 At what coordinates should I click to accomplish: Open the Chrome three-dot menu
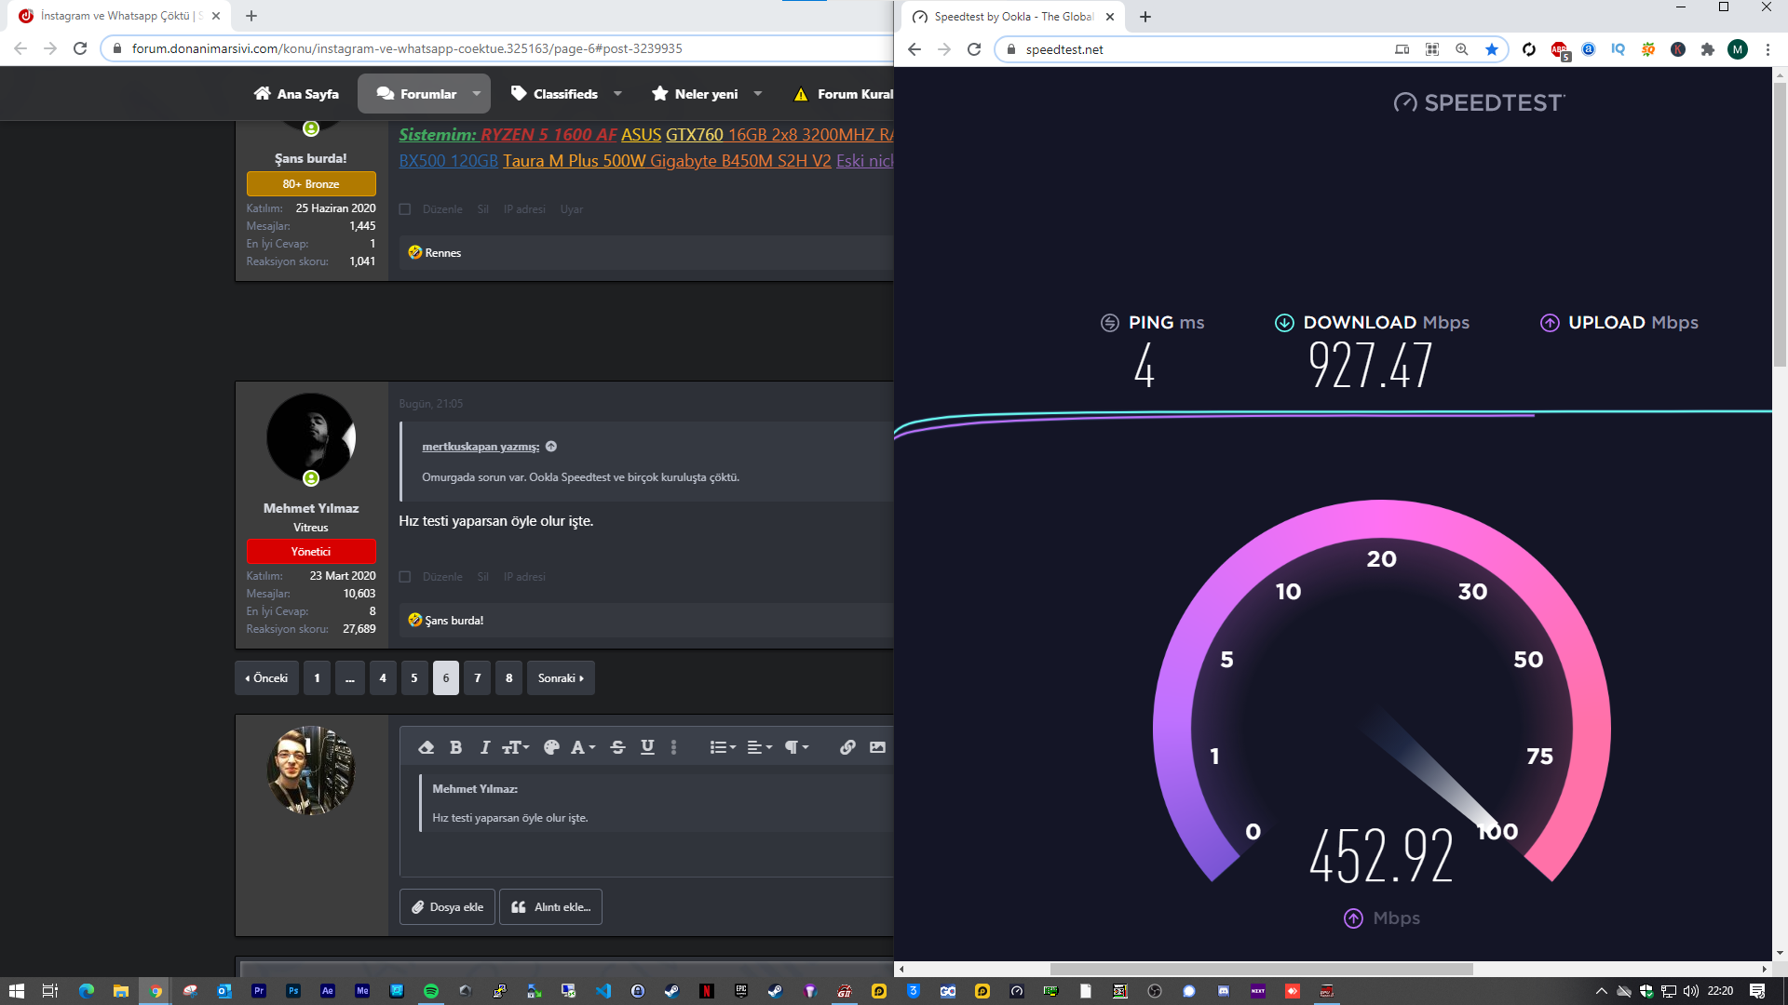pos(1768,49)
